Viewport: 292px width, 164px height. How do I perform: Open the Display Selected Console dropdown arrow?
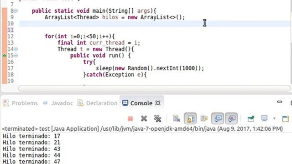tap(274, 118)
